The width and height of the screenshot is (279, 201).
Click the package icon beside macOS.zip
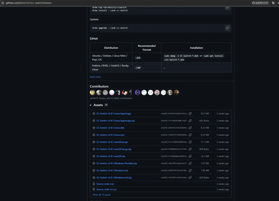[94, 156]
